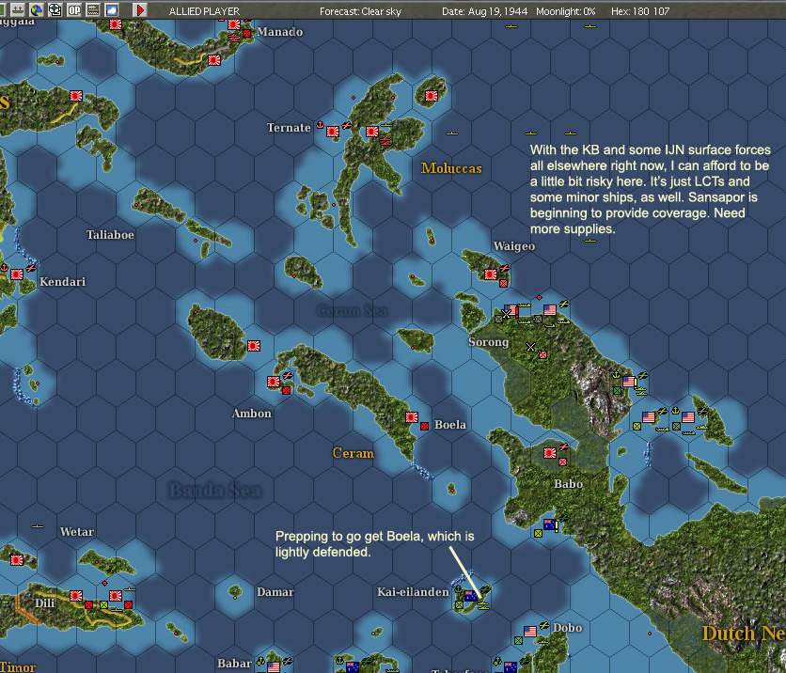Click the red unit square beside Boela
The image size is (786, 673).
point(425,426)
